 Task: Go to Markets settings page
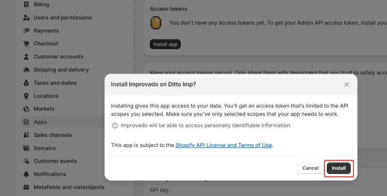[x=44, y=109]
